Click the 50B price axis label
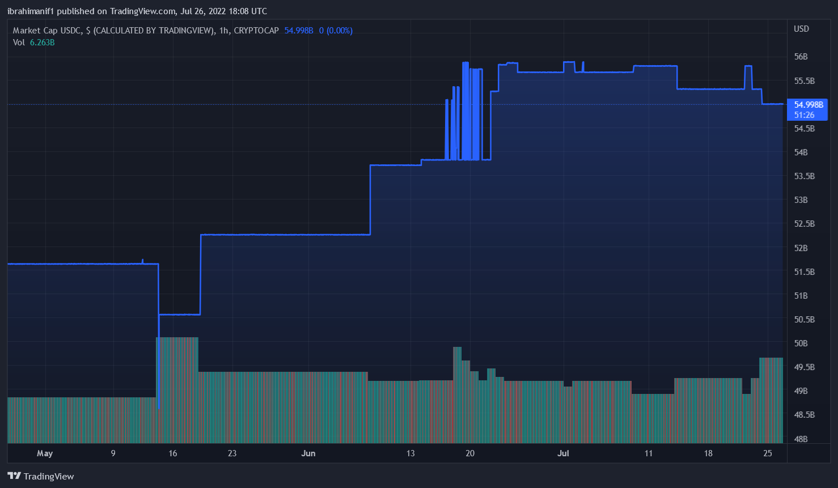This screenshot has width=838, height=488. [x=801, y=343]
